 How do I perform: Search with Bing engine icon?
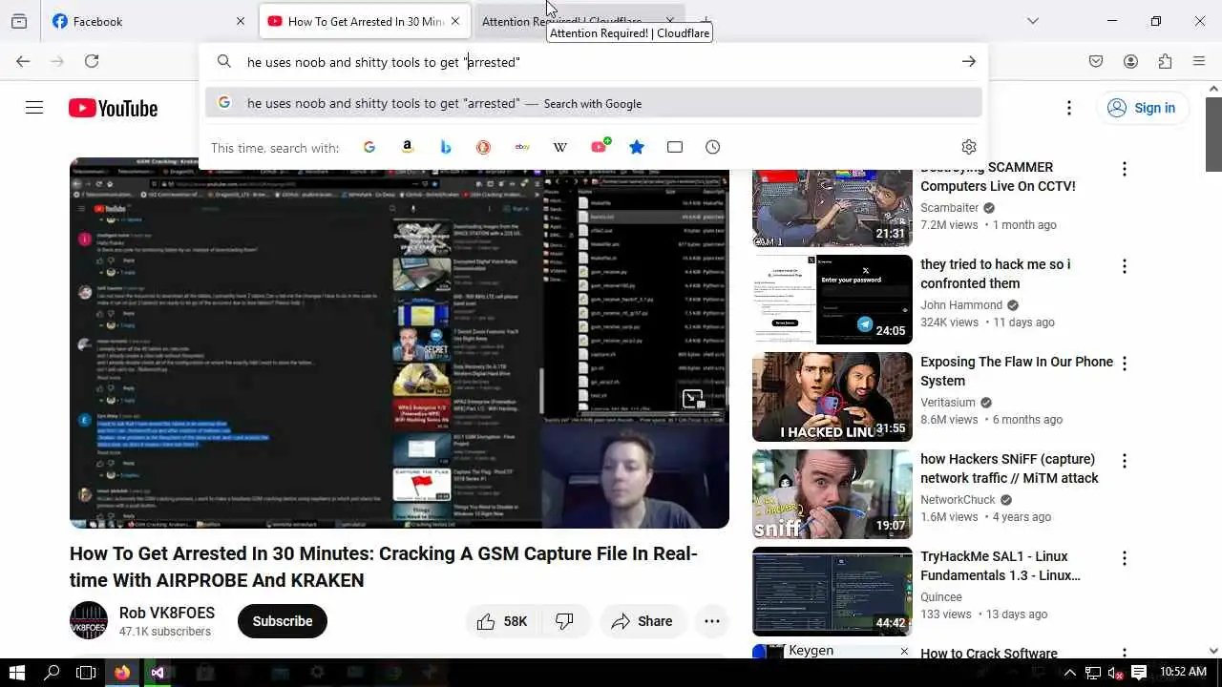pyautogui.click(x=446, y=147)
